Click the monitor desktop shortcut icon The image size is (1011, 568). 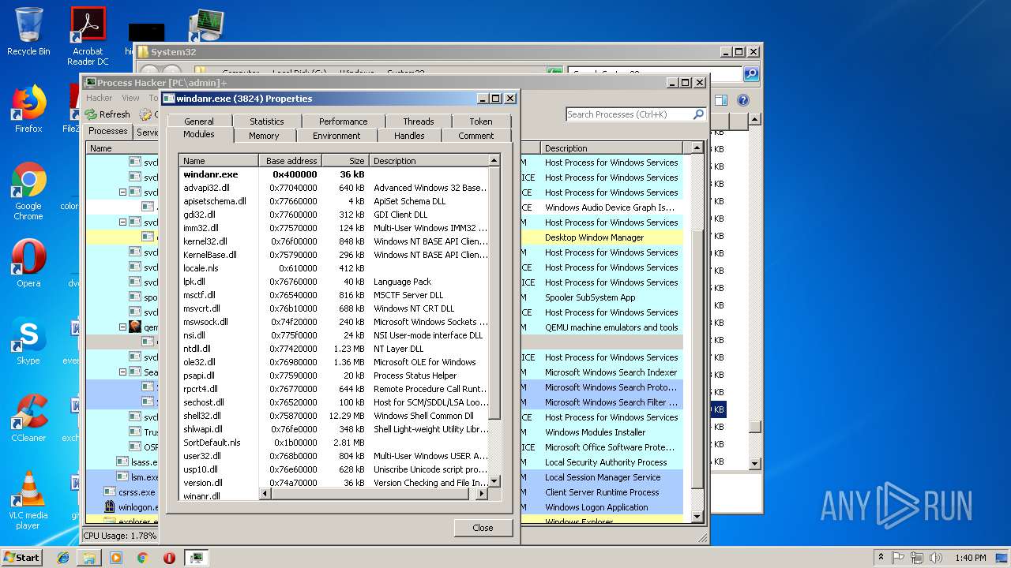click(206, 26)
